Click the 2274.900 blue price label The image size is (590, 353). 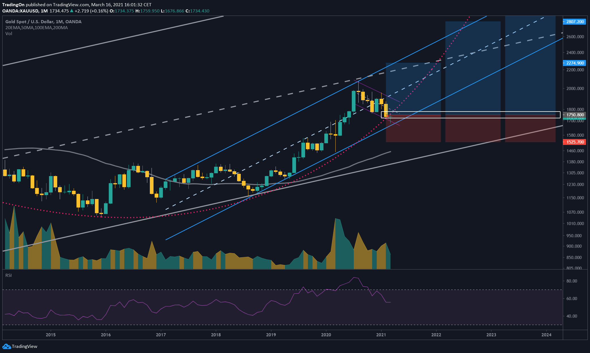click(574, 63)
